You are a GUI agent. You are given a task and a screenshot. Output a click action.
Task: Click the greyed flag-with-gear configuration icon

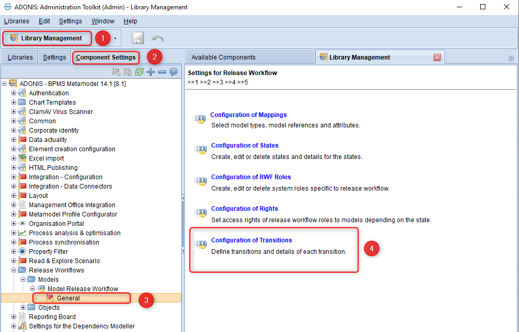pyautogui.click(x=116, y=72)
